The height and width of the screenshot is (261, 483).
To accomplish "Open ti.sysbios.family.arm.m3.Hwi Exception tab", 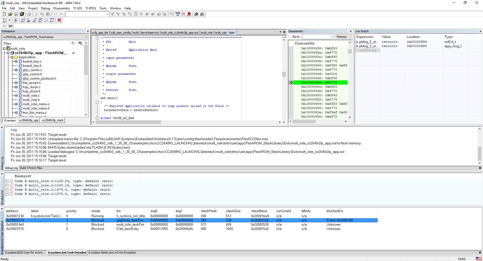I will tap(112, 253).
